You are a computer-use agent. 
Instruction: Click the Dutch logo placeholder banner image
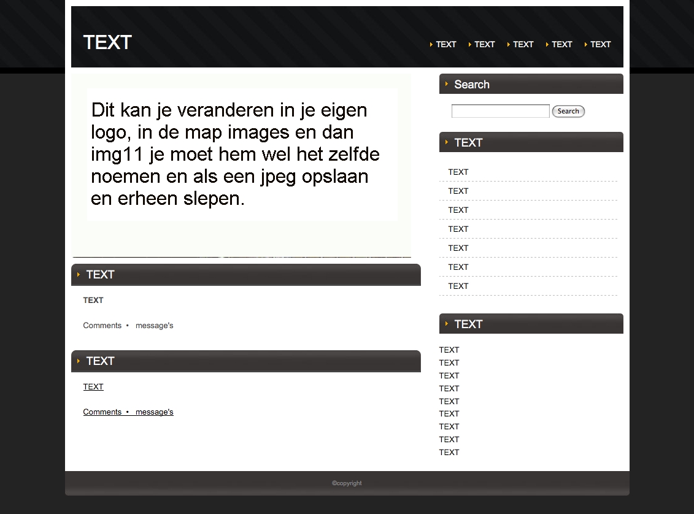[241, 166]
